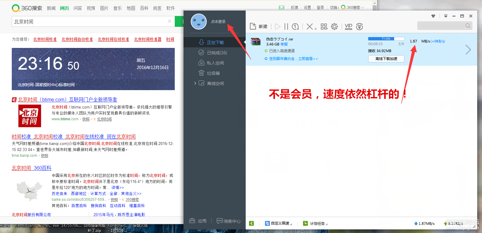This screenshot has width=482, height=233.
Task: Open the 北京时间（btime.com） result title
Action: pos(68,99)
